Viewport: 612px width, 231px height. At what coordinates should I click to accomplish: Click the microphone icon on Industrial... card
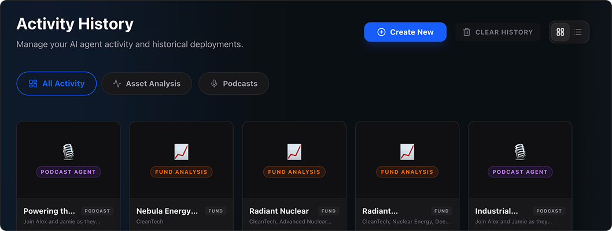[x=520, y=151]
